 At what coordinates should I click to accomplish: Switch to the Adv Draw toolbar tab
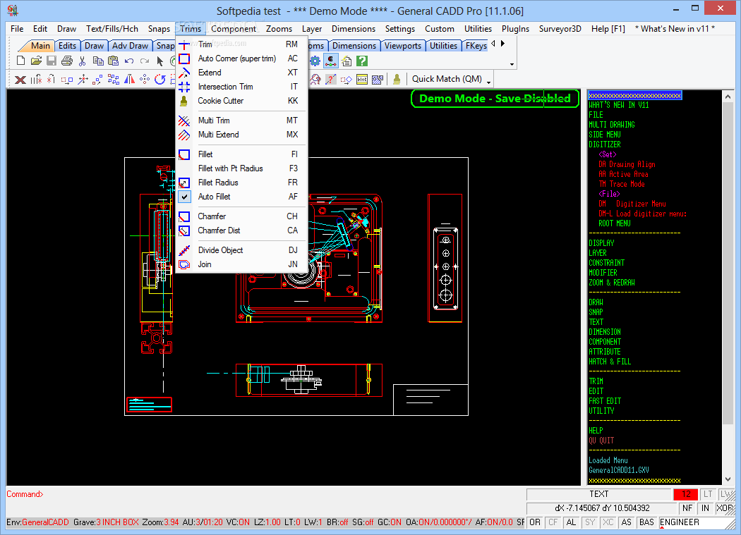click(130, 46)
